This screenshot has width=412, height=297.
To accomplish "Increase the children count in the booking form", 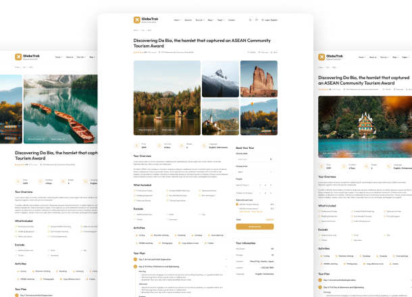I will pos(271,193).
